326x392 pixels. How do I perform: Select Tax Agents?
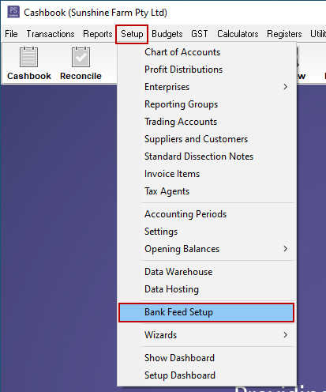click(x=167, y=191)
